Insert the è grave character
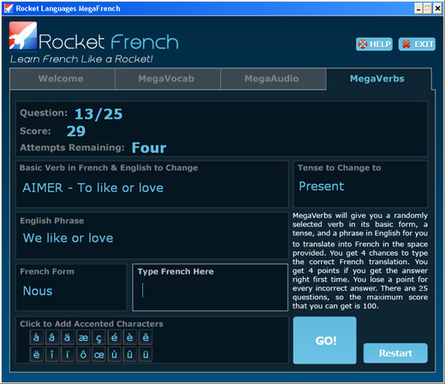The image size is (445, 384). (x=130, y=337)
